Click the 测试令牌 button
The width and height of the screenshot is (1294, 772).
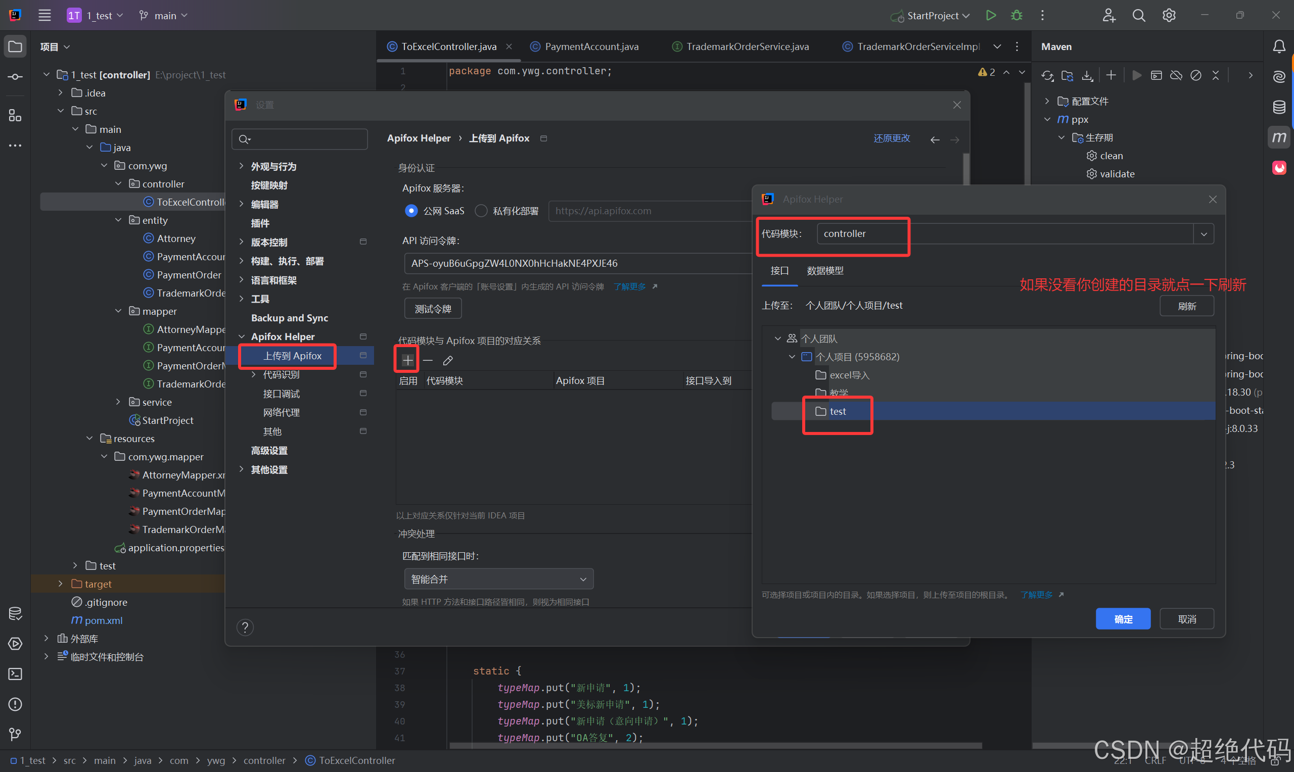(432, 309)
